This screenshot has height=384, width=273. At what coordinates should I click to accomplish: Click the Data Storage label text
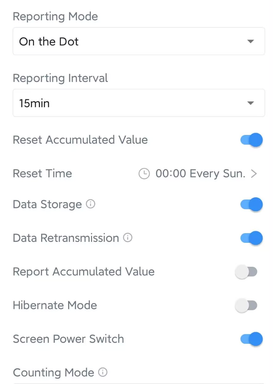pyautogui.click(x=47, y=204)
